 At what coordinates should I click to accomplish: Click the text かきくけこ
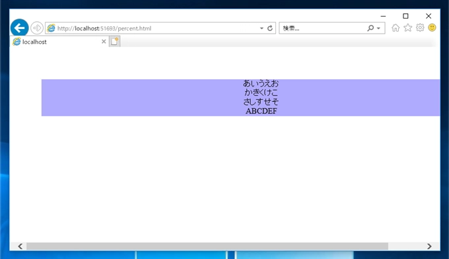point(261,92)
